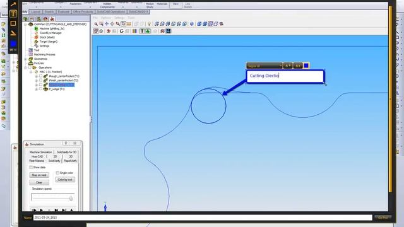The width and height of the screenshot is (404, 227).
Task: Select the line drawing annotation tool
Action: [x=13, y=33]
